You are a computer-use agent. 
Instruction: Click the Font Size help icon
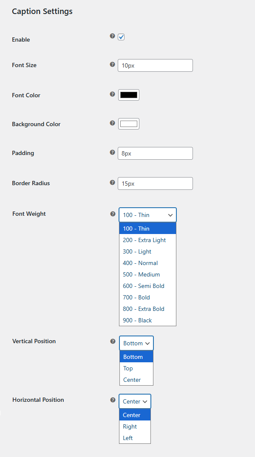click(112, 64)
